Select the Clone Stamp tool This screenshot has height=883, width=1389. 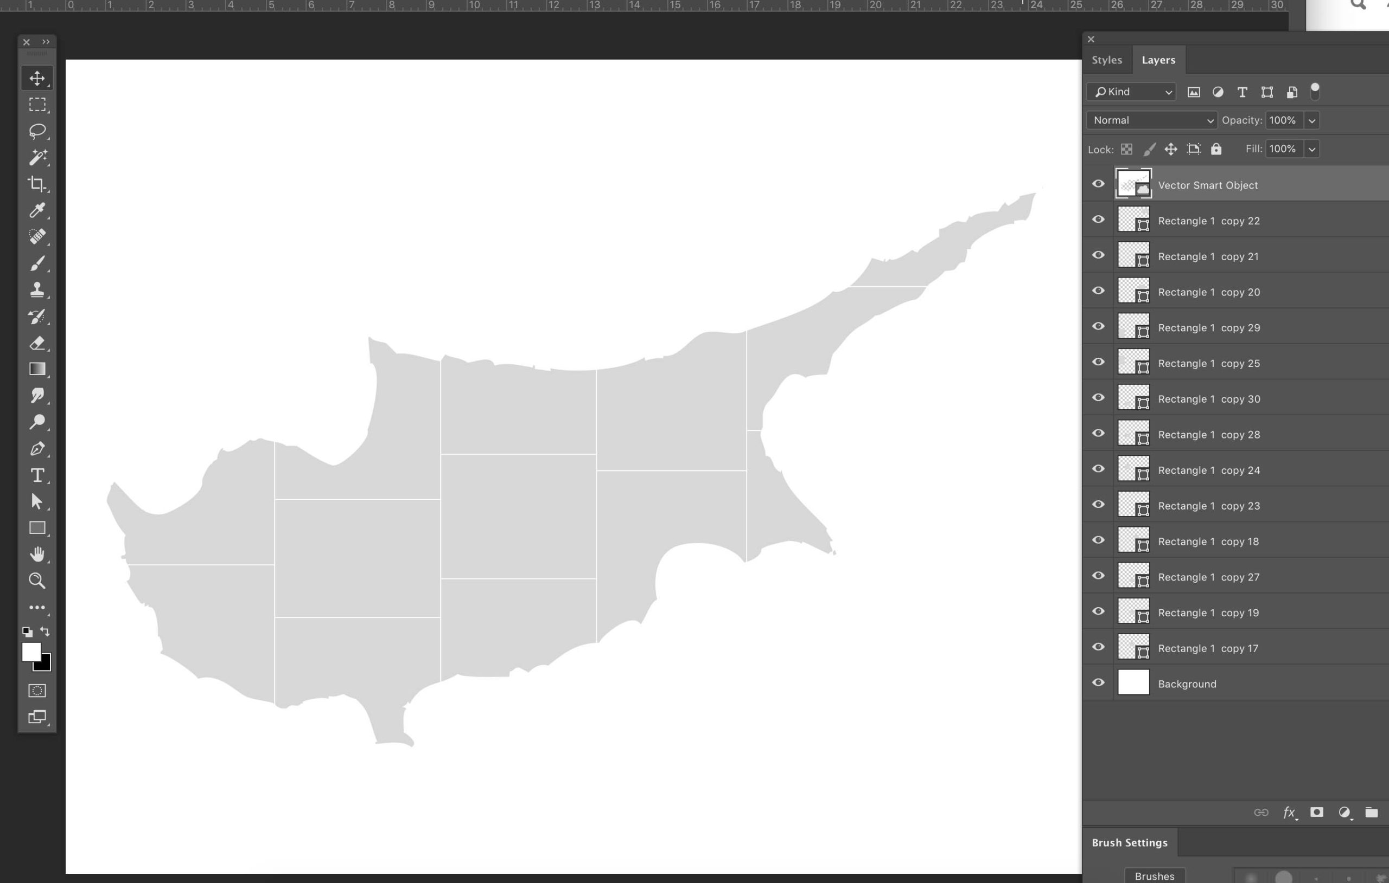pos(37,289)
